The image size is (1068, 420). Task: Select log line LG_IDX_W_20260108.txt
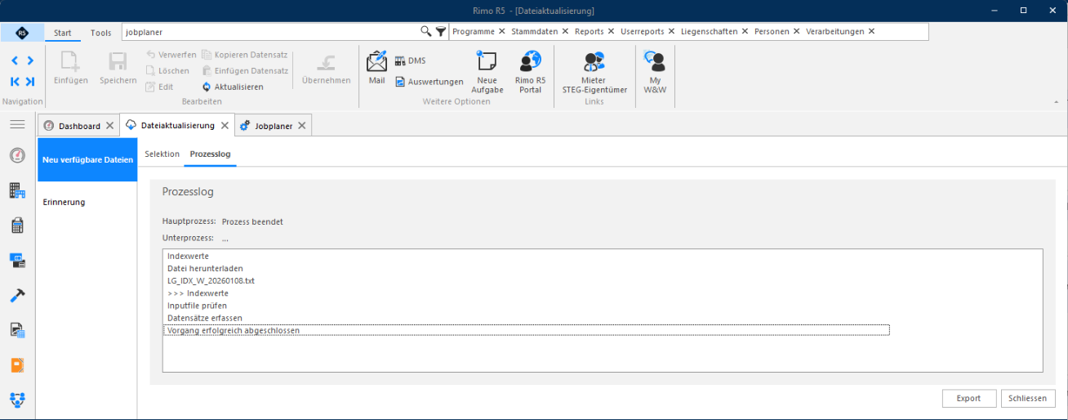[211, 280]
